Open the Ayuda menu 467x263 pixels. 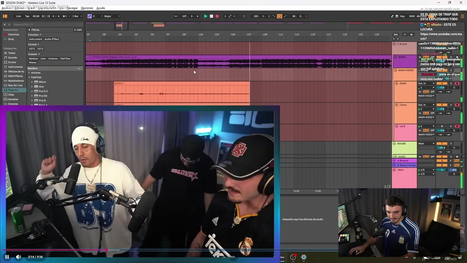(101, 8)
